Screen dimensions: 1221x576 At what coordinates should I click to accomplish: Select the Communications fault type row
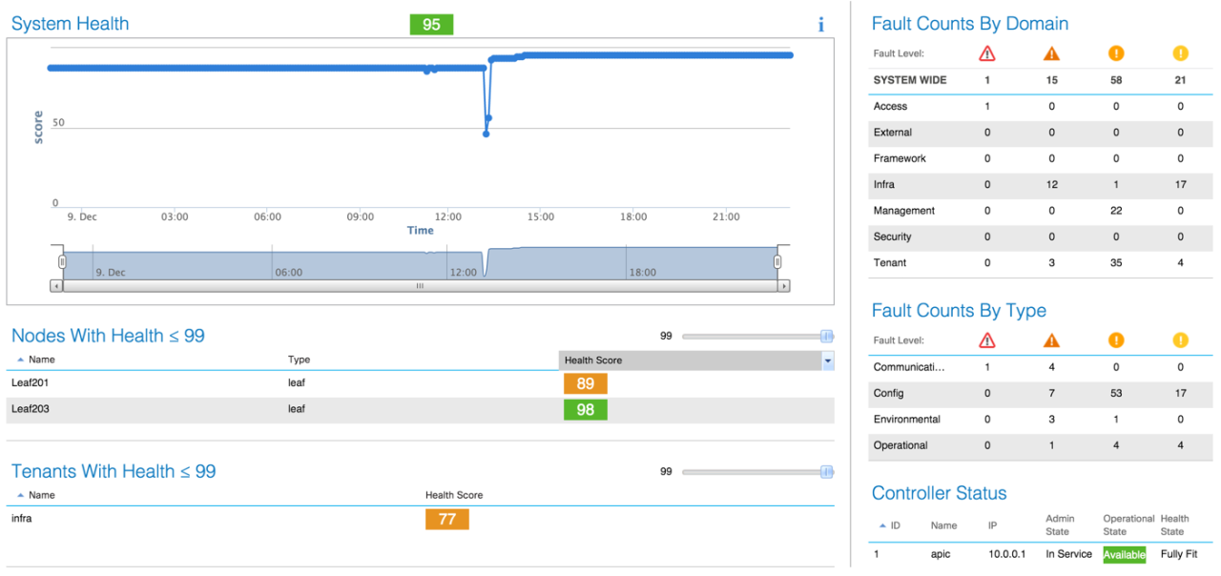click(1041, 366)
